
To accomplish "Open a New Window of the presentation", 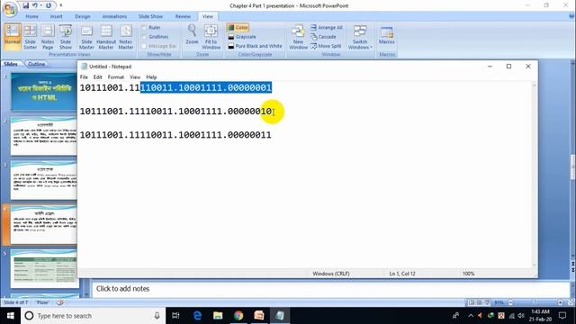I will (298, 36).
